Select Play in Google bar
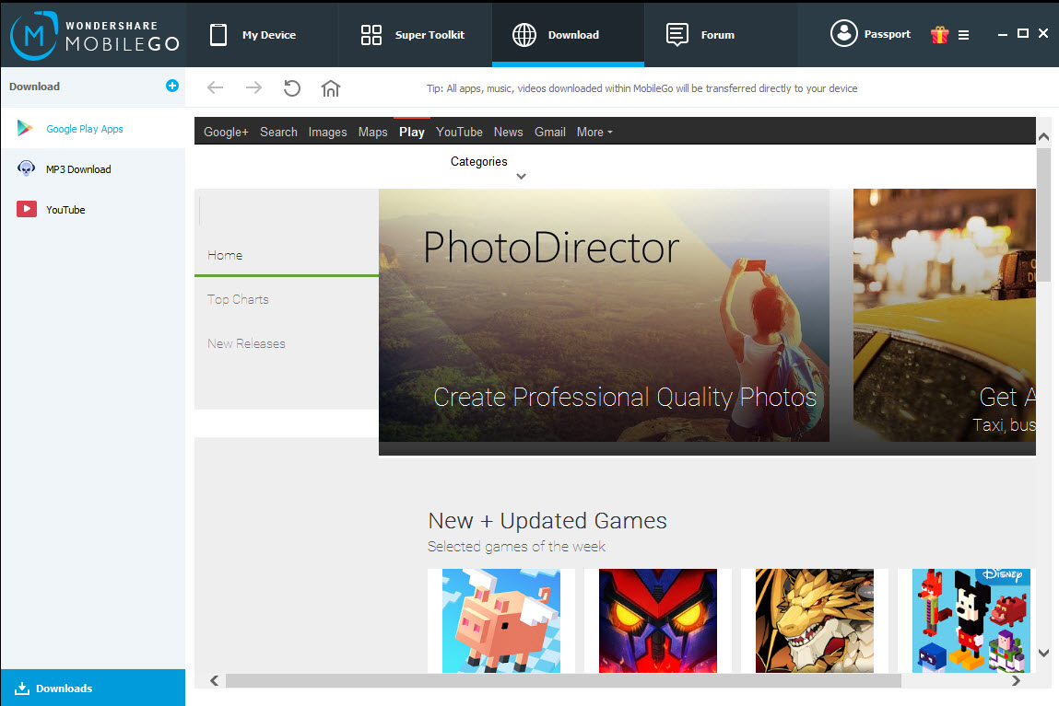Image resolution: width=1059 pixels, height=706 pixels. point(412,133)
